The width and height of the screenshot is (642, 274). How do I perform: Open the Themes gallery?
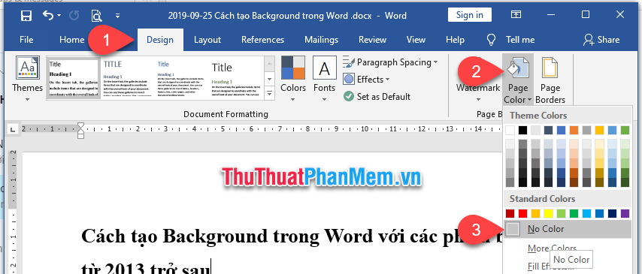(27, 79)
